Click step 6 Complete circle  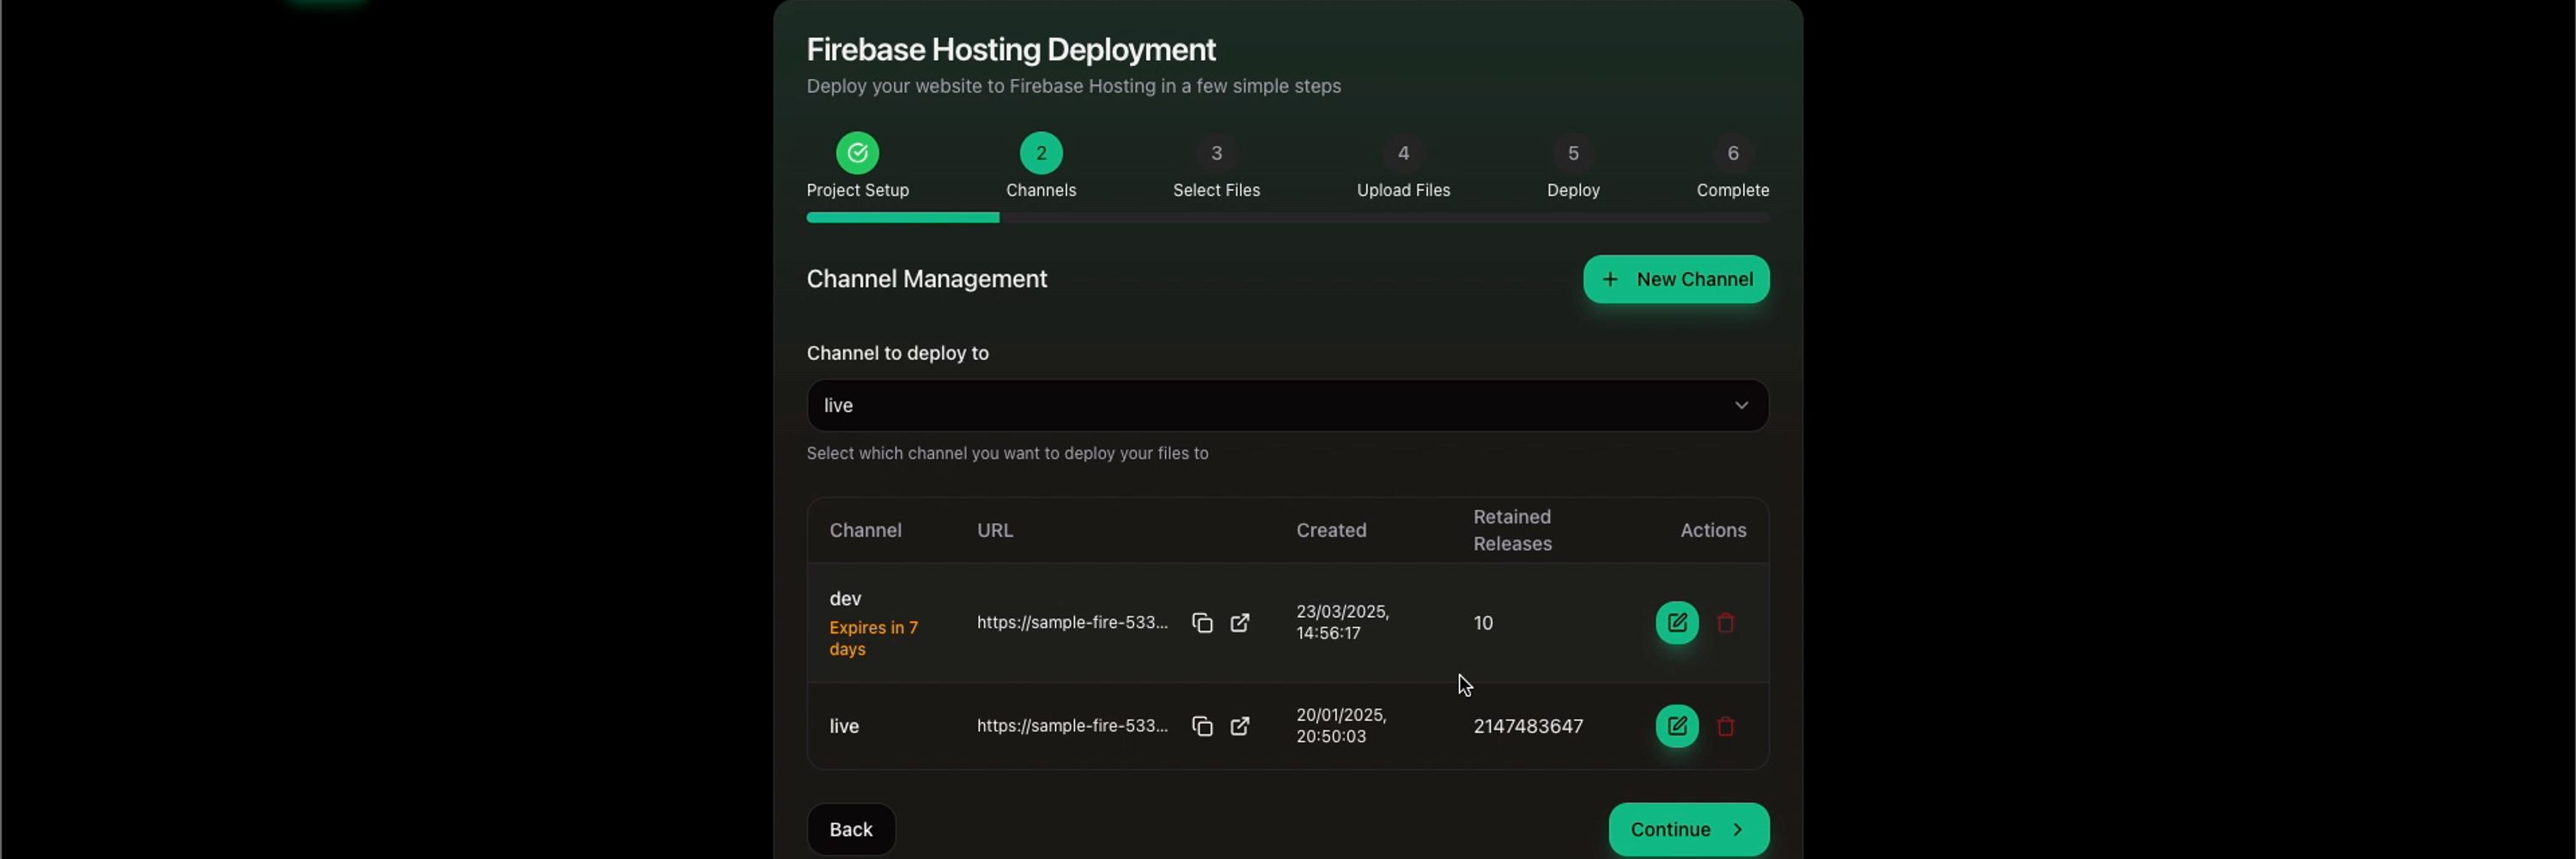(1733, 153)
